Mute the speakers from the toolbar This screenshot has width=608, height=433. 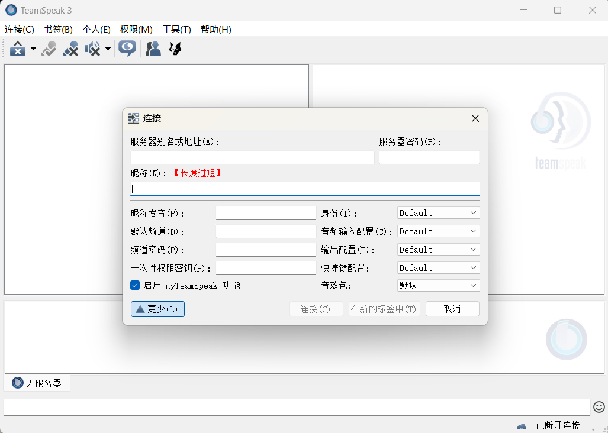[x=92, y=49]
